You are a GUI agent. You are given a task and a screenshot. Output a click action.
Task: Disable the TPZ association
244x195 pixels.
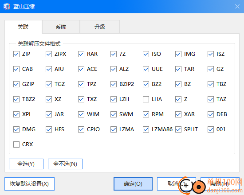[81, 84]
